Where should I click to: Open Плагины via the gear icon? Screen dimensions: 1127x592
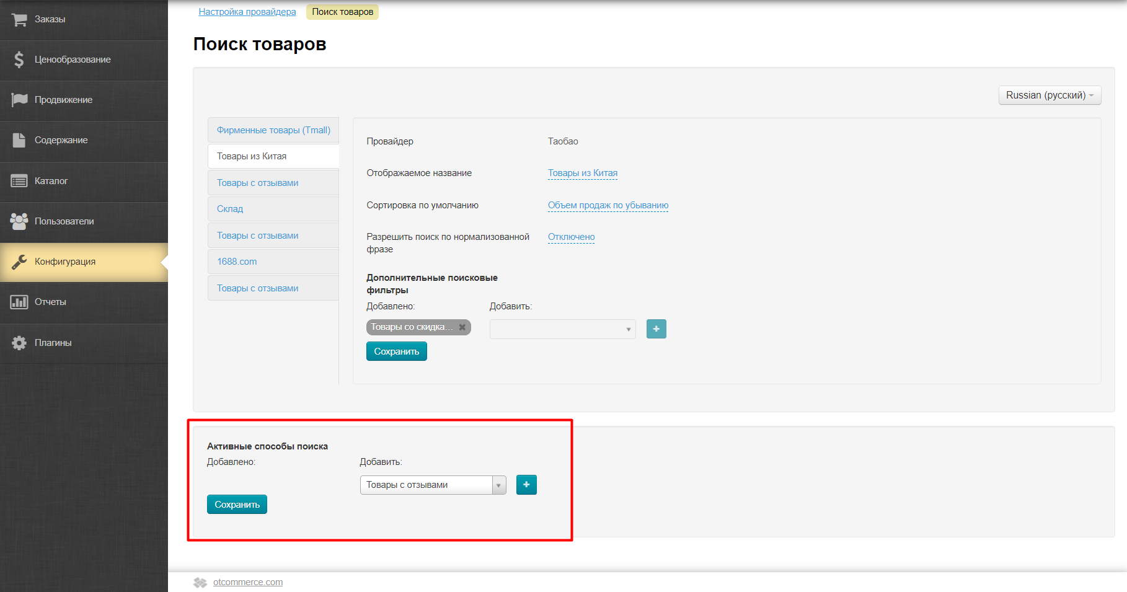point(19,342)
